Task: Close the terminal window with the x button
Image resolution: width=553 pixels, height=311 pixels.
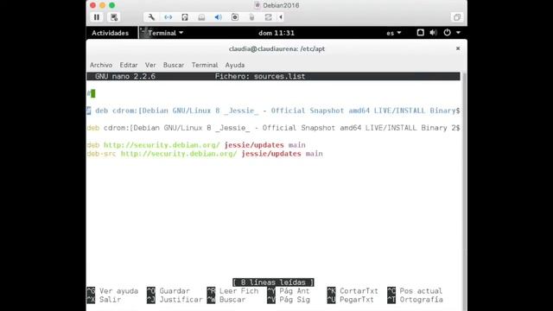Action: [x=458, y=48]
